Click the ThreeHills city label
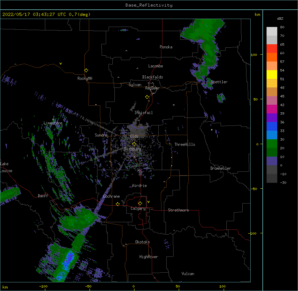The height and width of the screenshot is (291, 298). coord(185,144)
